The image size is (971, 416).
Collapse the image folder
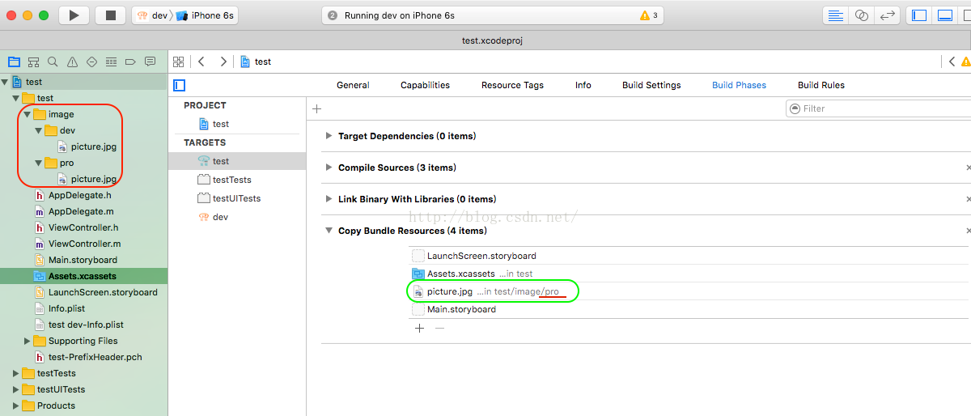[28, 114]
